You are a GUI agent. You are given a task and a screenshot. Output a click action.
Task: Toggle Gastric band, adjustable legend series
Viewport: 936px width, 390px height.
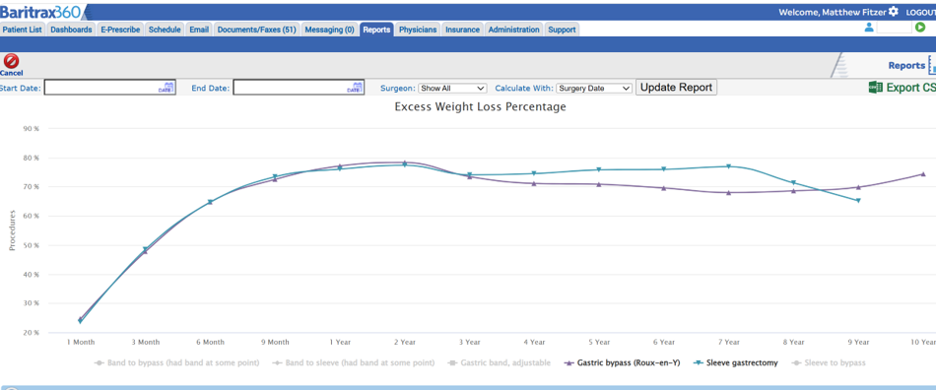[499, 362]
